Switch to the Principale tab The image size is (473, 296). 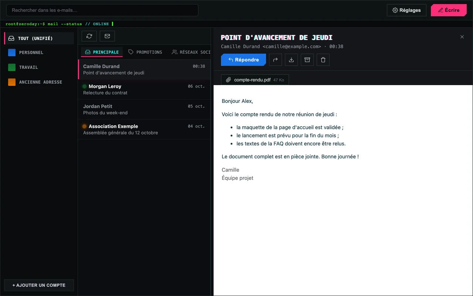[x=102, y=52]
